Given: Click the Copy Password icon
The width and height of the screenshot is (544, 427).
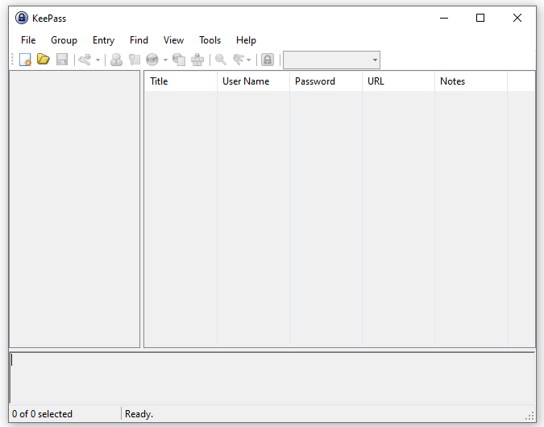Looking at the screenshot, I should (135, 60).
